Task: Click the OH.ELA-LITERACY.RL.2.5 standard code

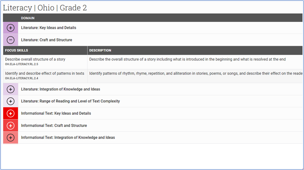Action: 21,64
